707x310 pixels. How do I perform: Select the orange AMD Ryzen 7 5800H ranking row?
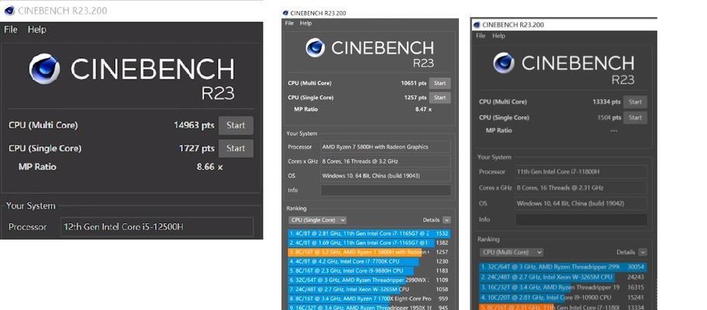pos(369,253)
